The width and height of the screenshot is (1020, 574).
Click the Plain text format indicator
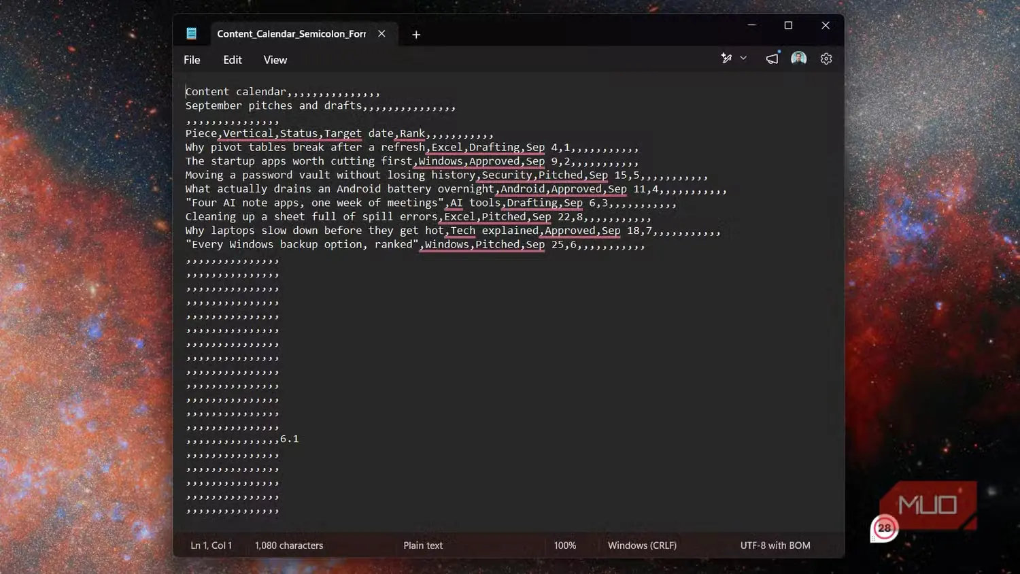click(x=423, y=545)
